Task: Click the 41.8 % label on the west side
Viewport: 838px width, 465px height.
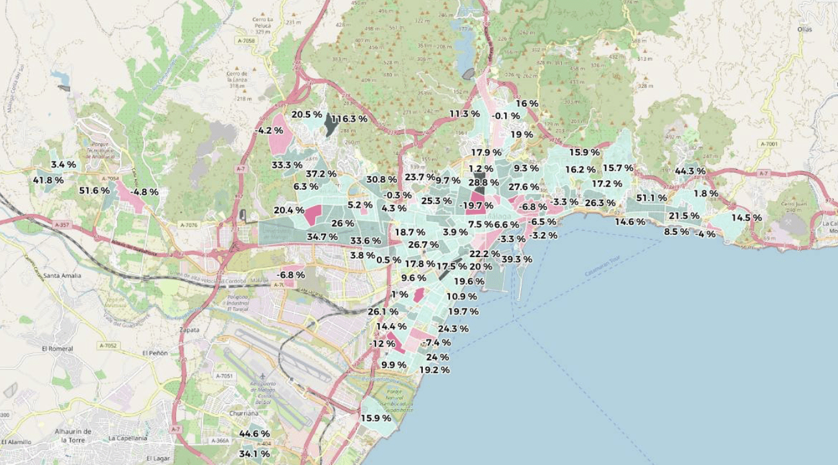Action: click(x=48, y=180)
